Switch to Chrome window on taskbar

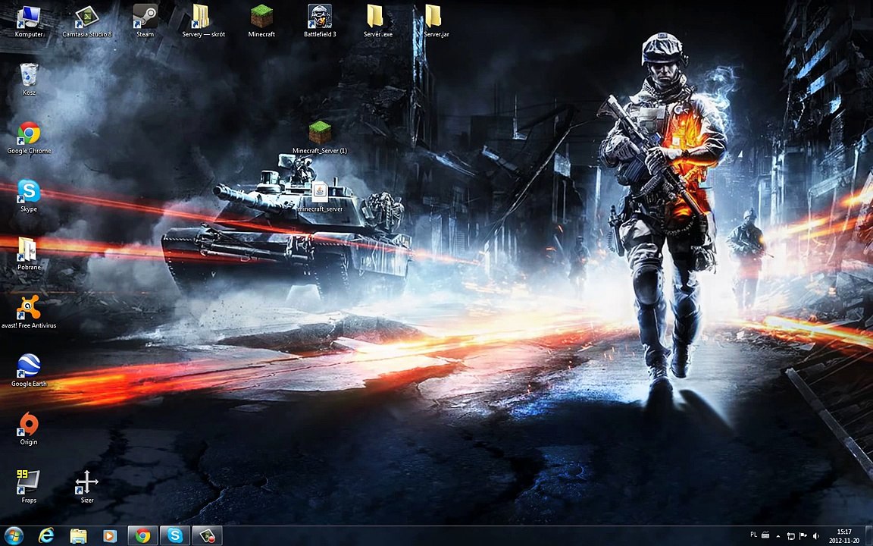[143, 536]
